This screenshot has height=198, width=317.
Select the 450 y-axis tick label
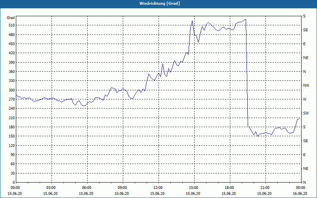click(12, 44)
